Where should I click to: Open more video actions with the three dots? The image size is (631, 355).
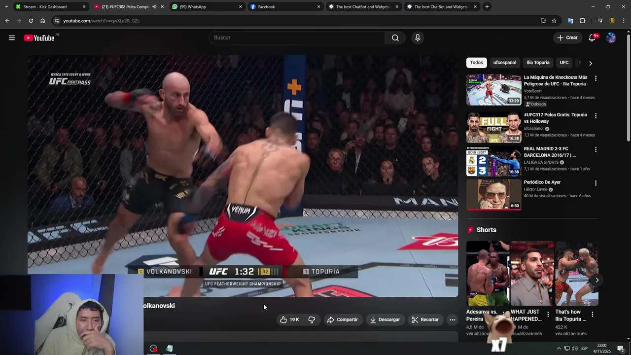tap(452, 319)
